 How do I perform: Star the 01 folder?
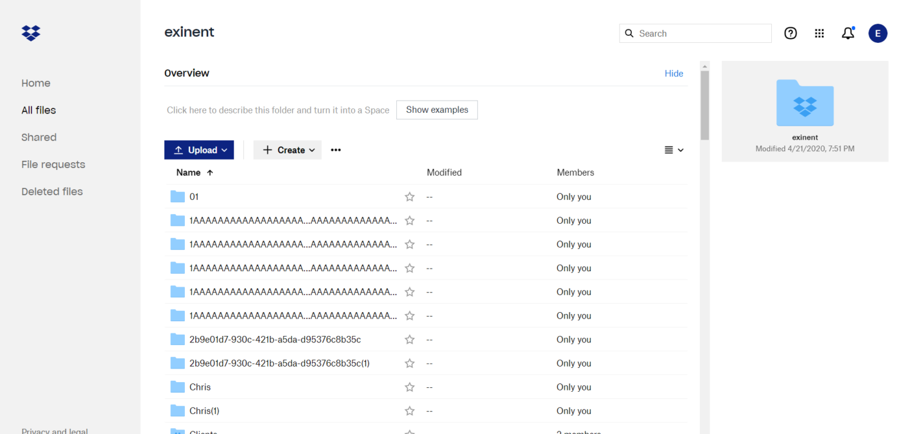tap(410, 197)
